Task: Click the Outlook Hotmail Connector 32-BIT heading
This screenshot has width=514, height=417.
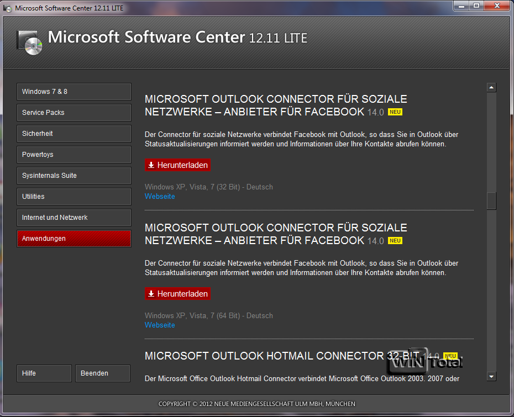Action: coord(282,356)
